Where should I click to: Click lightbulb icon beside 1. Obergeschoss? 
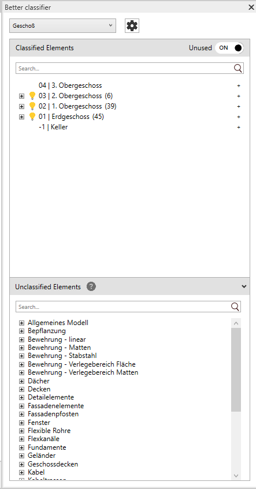[32, 106]
